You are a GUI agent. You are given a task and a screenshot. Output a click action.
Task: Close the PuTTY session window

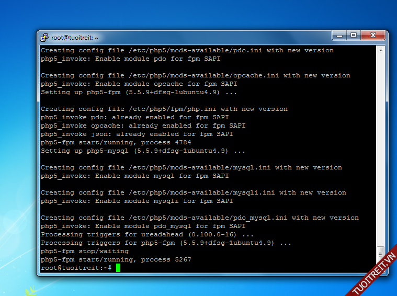point(373,36)
